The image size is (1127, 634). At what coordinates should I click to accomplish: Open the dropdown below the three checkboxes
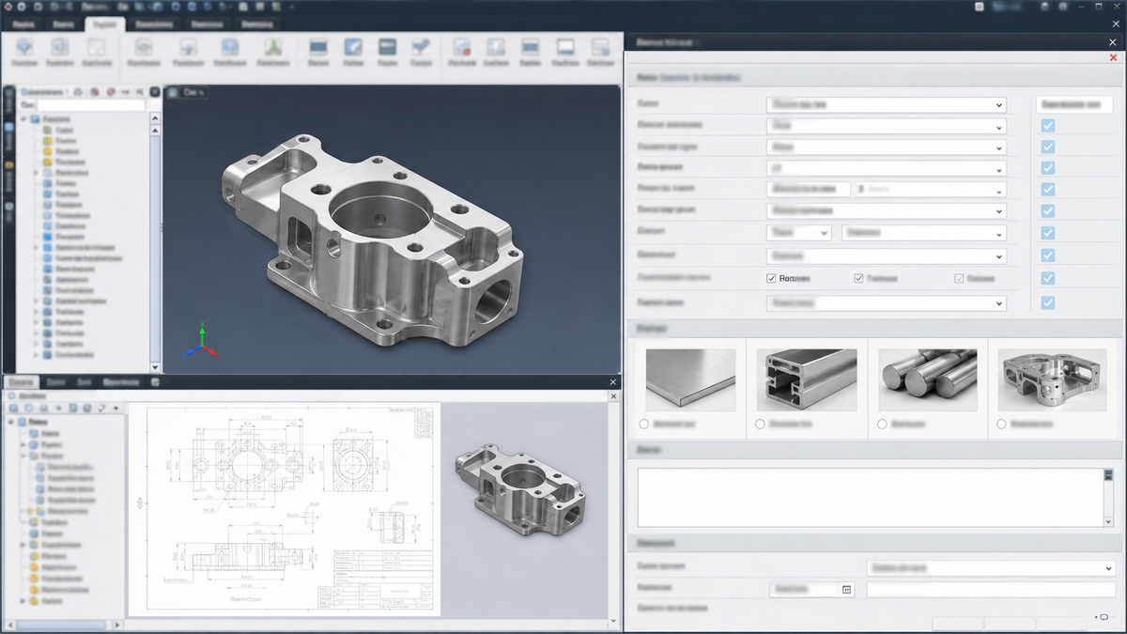pyautogui.click(x=886, y=303)
